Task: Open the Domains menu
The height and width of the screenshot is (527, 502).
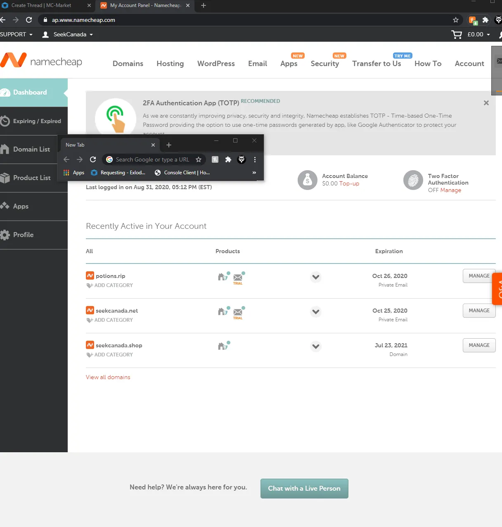Action: (x=128, y=64)
